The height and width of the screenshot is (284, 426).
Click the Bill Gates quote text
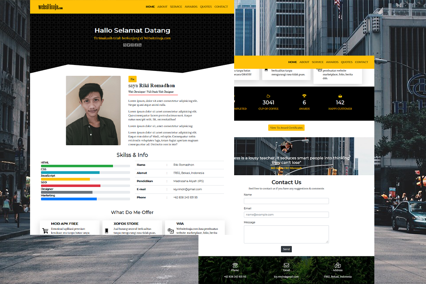point(292,160)
